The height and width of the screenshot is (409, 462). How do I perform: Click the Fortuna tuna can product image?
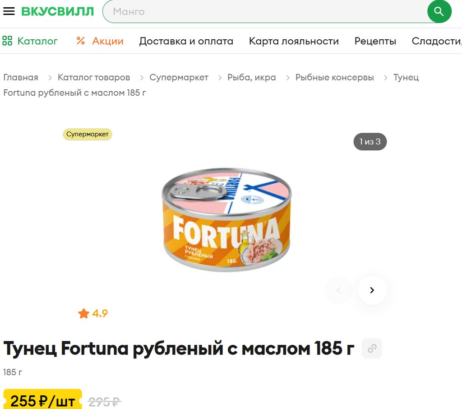tap(226, 220)
